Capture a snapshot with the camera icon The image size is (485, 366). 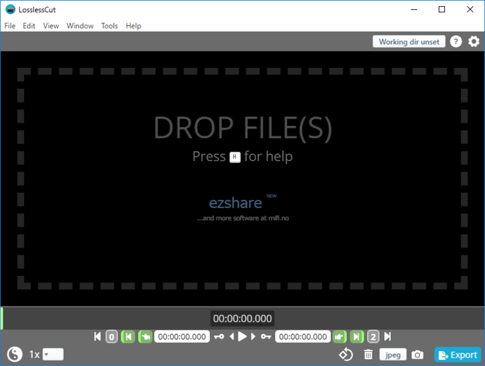417,354
